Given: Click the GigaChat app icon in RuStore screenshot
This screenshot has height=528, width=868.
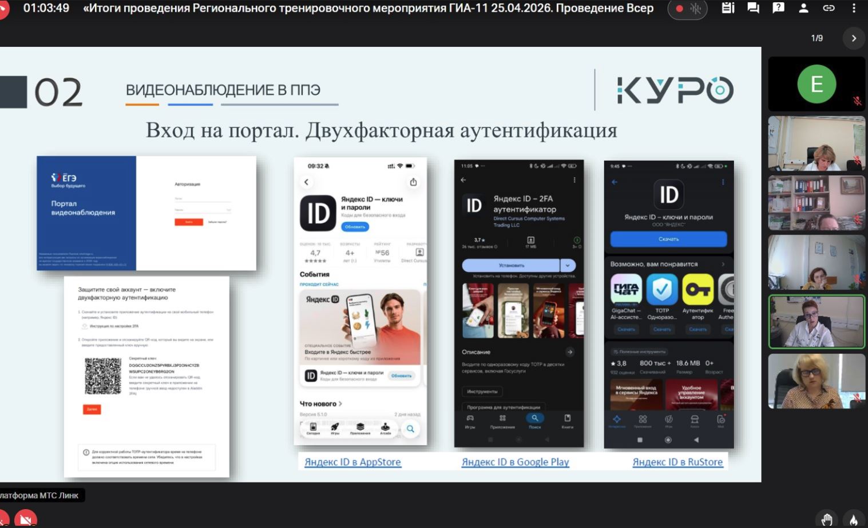Looking at the screenshot, I should pyautogui.click(x=626, y=289).
